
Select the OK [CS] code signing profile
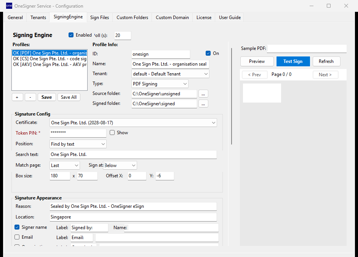(50, 59)
